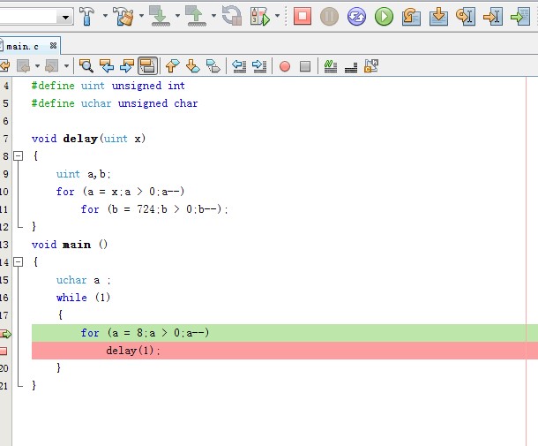Click the Find Previous Occurrence icon
This screenshot has width=538, height=446.
107,65
